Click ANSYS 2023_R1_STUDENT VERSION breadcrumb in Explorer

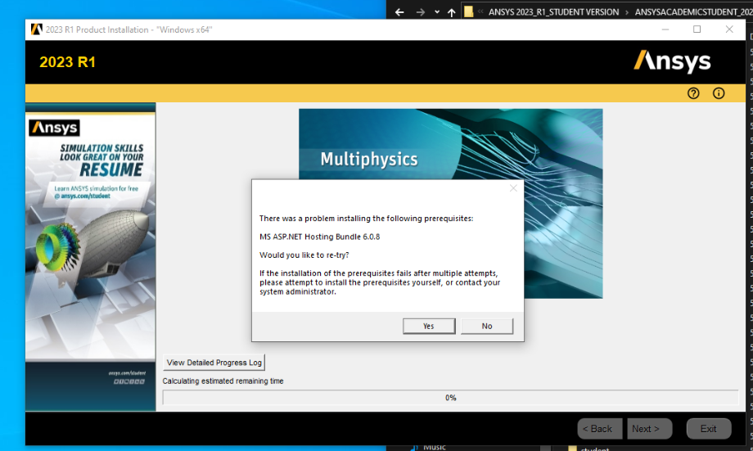554,12
